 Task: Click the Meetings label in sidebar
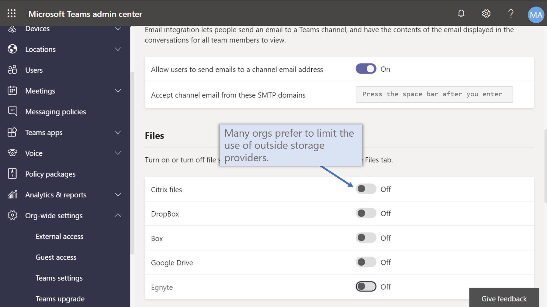pos(40,91)
